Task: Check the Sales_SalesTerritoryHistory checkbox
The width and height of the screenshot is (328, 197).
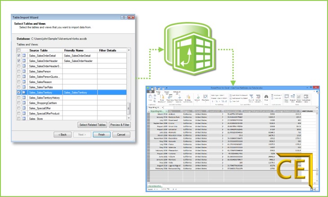Action: (19, 97)
